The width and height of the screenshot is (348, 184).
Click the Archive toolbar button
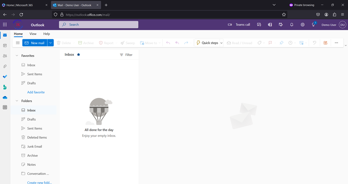86,43
